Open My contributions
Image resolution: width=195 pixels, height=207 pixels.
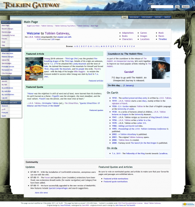coord(8,95)
